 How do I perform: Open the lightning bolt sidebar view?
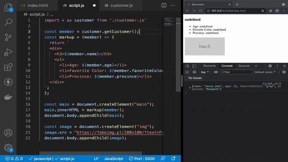tap(8, 82)
